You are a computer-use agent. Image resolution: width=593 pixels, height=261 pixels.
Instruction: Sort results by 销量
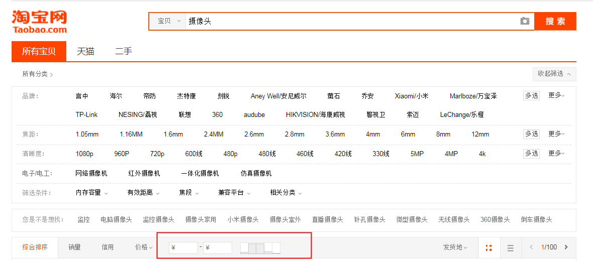tap(74, 247)
